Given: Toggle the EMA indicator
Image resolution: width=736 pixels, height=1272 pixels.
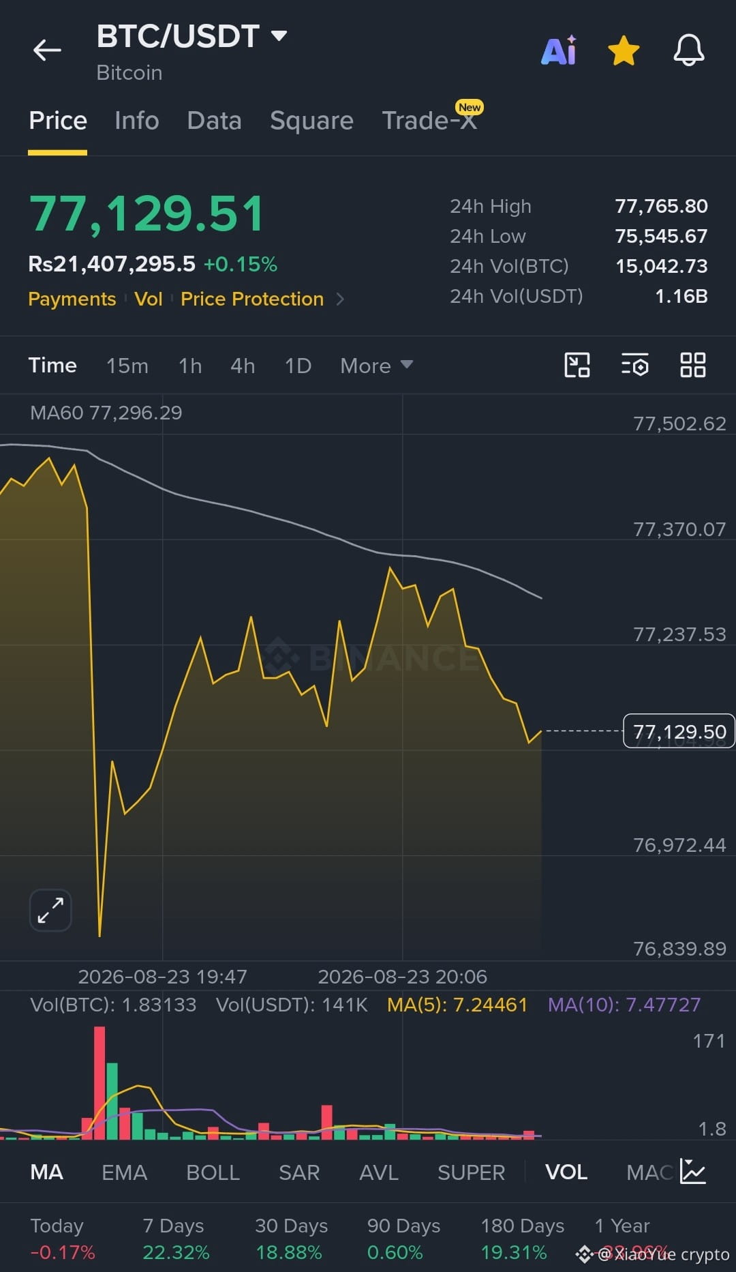Looking at the screenshot, I should tap(124, 1172).
